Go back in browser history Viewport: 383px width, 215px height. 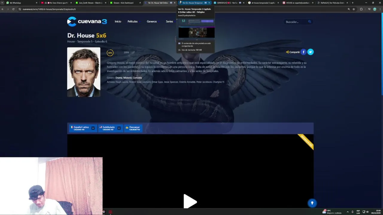click(x=2, y=9)
